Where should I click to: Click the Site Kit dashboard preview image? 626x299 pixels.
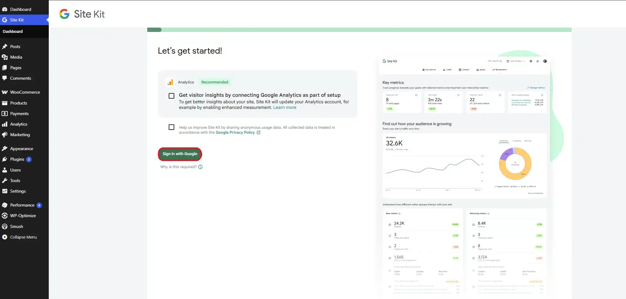click(464, 175)
